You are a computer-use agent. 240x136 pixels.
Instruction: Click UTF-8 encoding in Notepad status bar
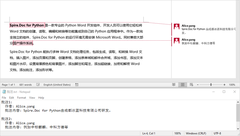(217, 133)
